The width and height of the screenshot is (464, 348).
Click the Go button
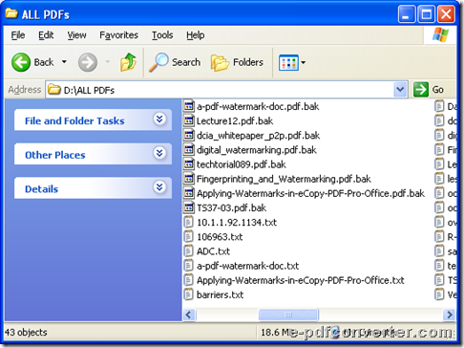(x=429, y=90)
